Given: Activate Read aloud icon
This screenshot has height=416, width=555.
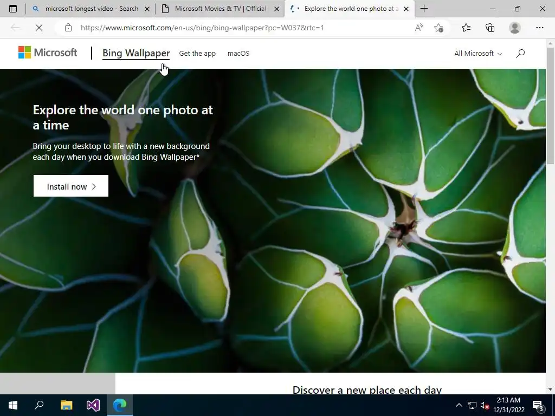Looking at the screenshot, I should (x=419, y=28).
